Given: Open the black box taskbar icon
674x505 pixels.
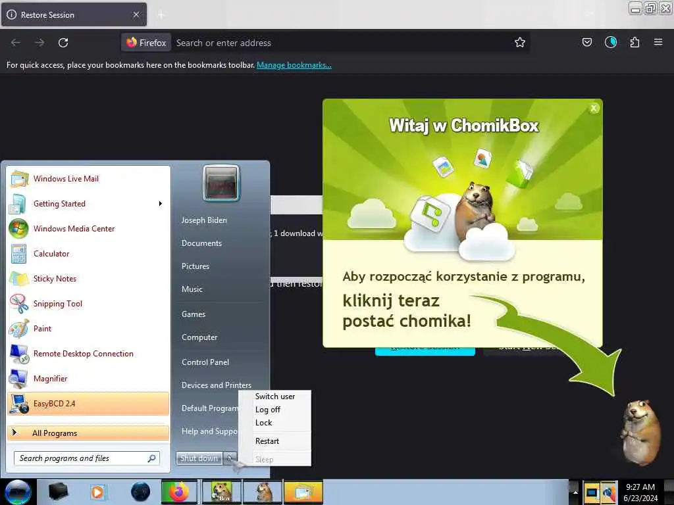Looking at the screenshot, I should click(58, 492).
